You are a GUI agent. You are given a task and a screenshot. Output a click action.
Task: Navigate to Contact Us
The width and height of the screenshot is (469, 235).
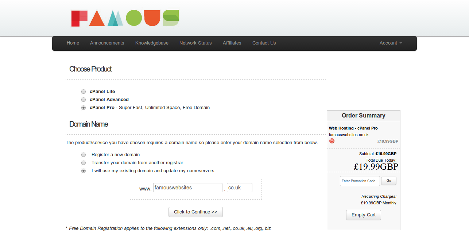point(264,43)
